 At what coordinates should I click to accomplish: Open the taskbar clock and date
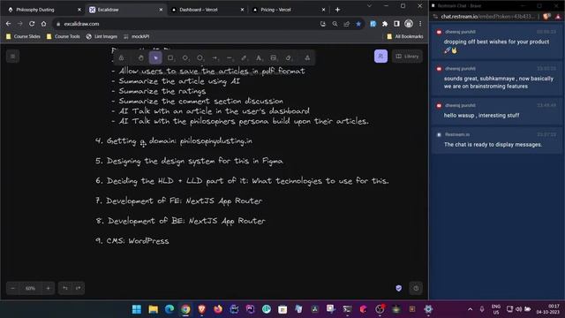(x=547, y=309)
